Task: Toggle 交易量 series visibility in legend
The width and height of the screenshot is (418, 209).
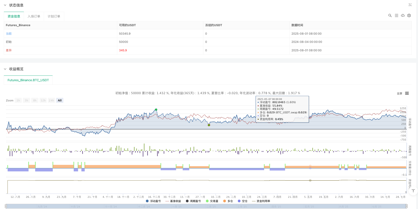Action: pos(212,201)
